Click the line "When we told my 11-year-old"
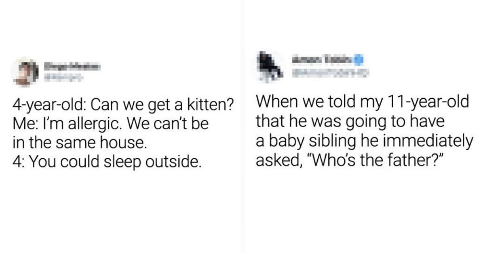This screenshot has width=485, height=253. pos(362,103)
